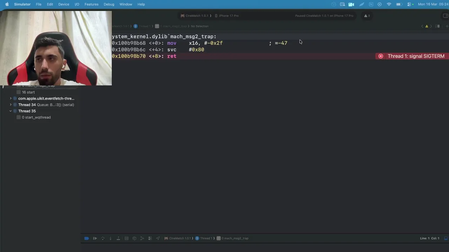Screen dimensions: 449x252
Task: Choose the iPhone 17 Pro run destination
Action: coord(227,16)
